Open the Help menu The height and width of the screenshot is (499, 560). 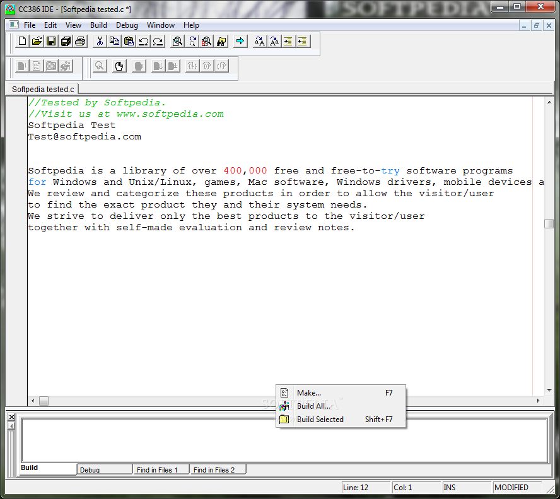[191, 25]
